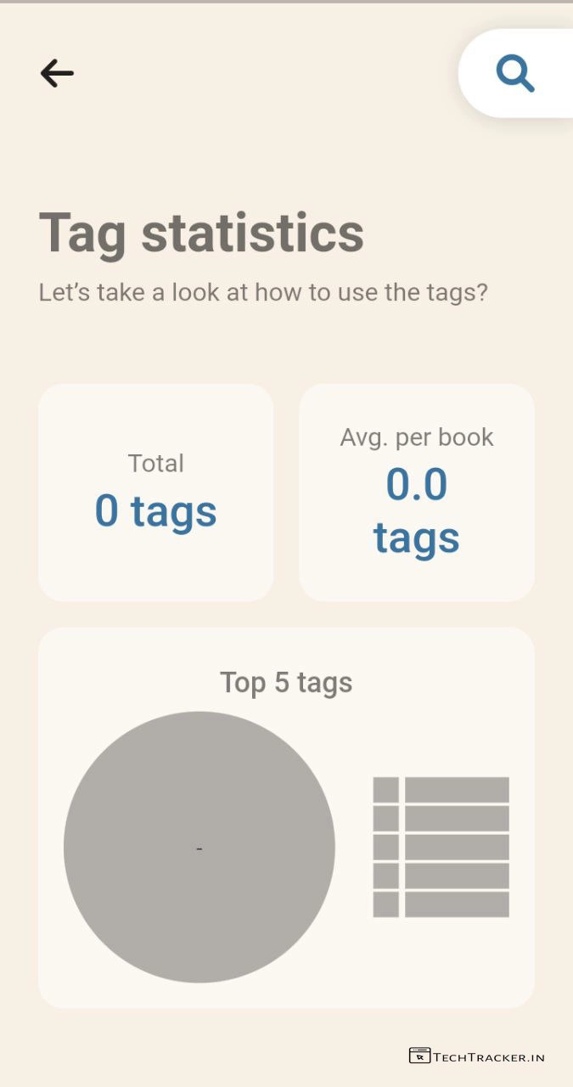Click the third legend label placeholder bar

coord(457,847)
